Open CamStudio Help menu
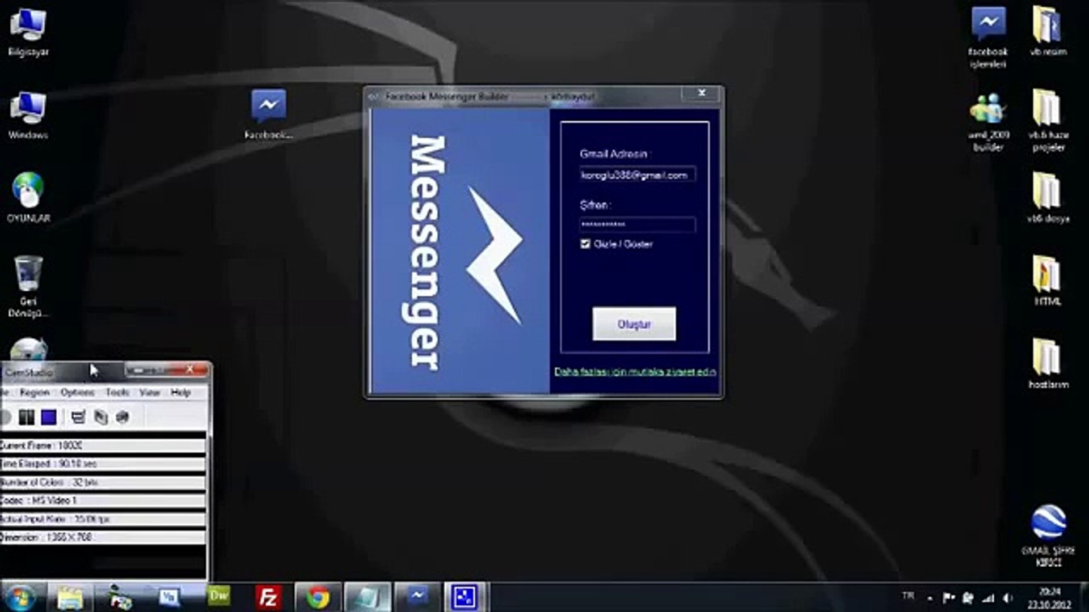The width and height of the screenshot is (1089, 612). 180,392
